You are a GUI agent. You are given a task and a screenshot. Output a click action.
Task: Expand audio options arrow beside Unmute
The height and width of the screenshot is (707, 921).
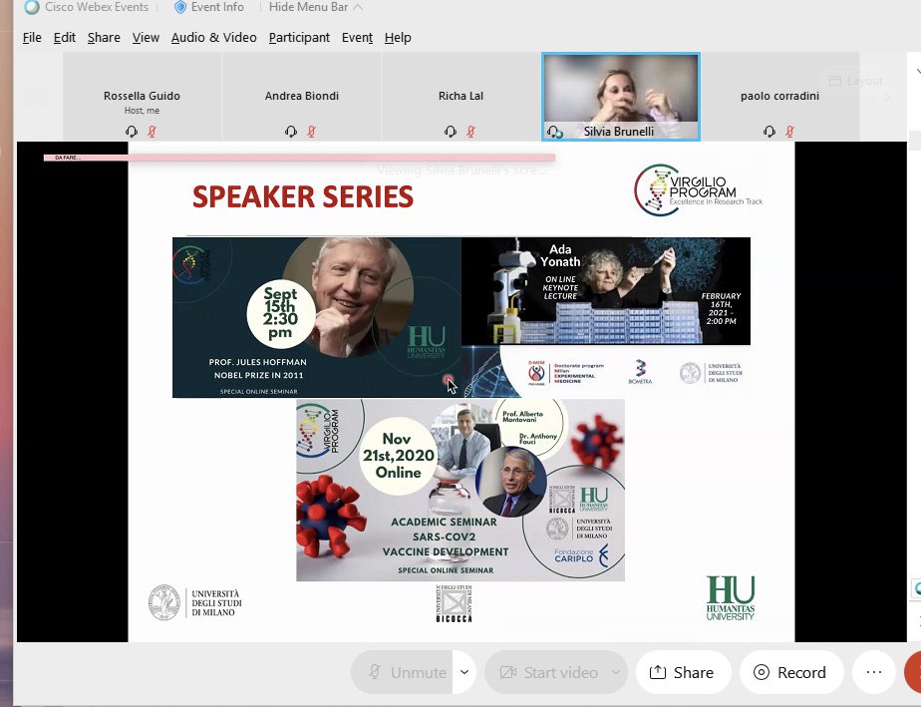pos(464,672)
